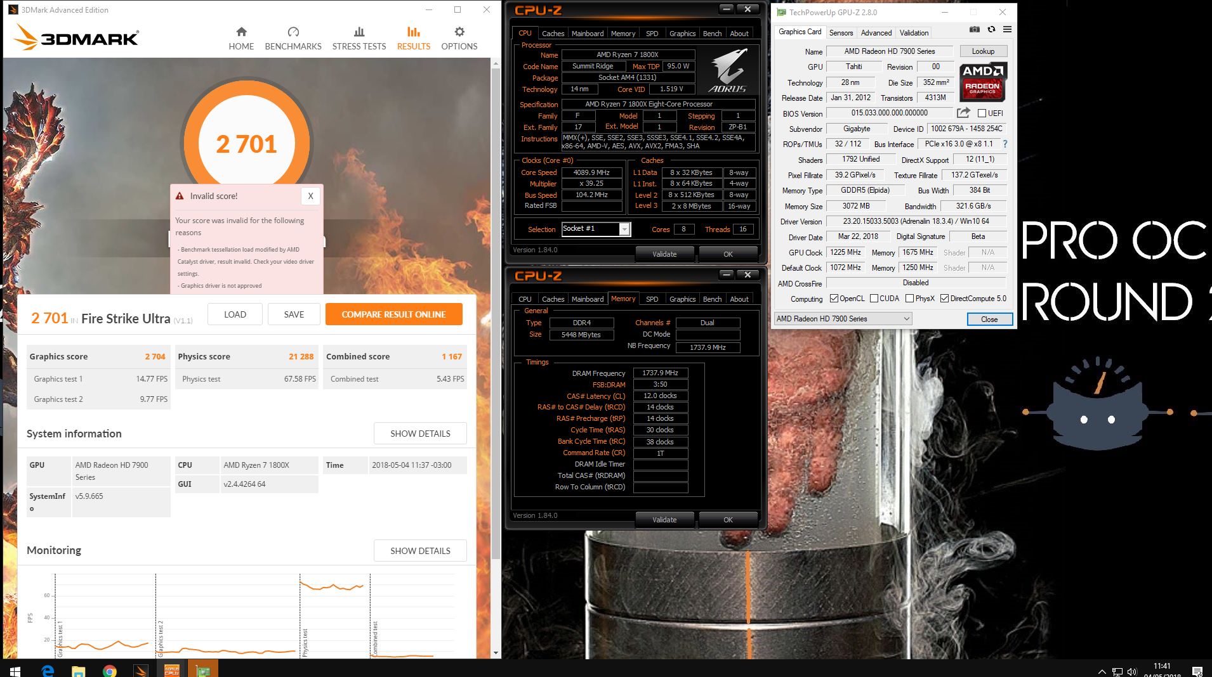This screenshot has height=677, width=1212.
Task: Click the scroll-down arrow in 3DMark window
Action: coord(496,653)
